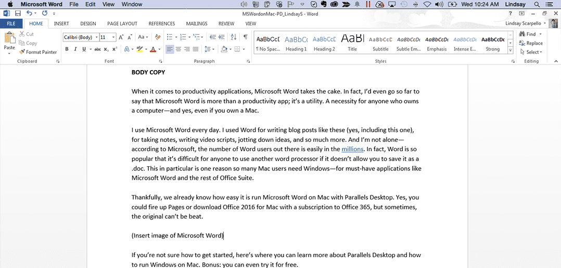Open the font name dropdown Calibri (Body)
The image size is (561, 268).
96,37
